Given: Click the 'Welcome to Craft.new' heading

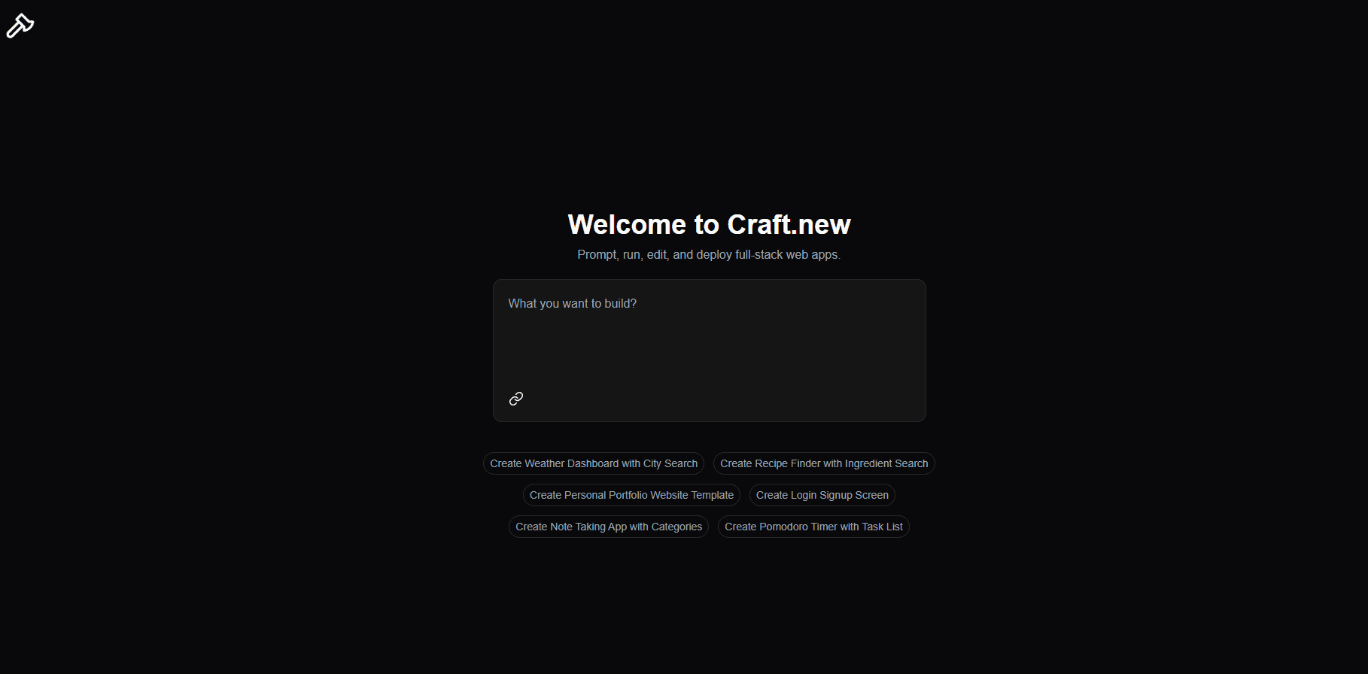Looking at the screenshot, I should tap(709, 224).
